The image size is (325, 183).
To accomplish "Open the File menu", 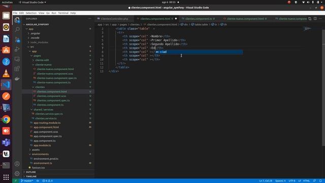I will pos(15,13).
